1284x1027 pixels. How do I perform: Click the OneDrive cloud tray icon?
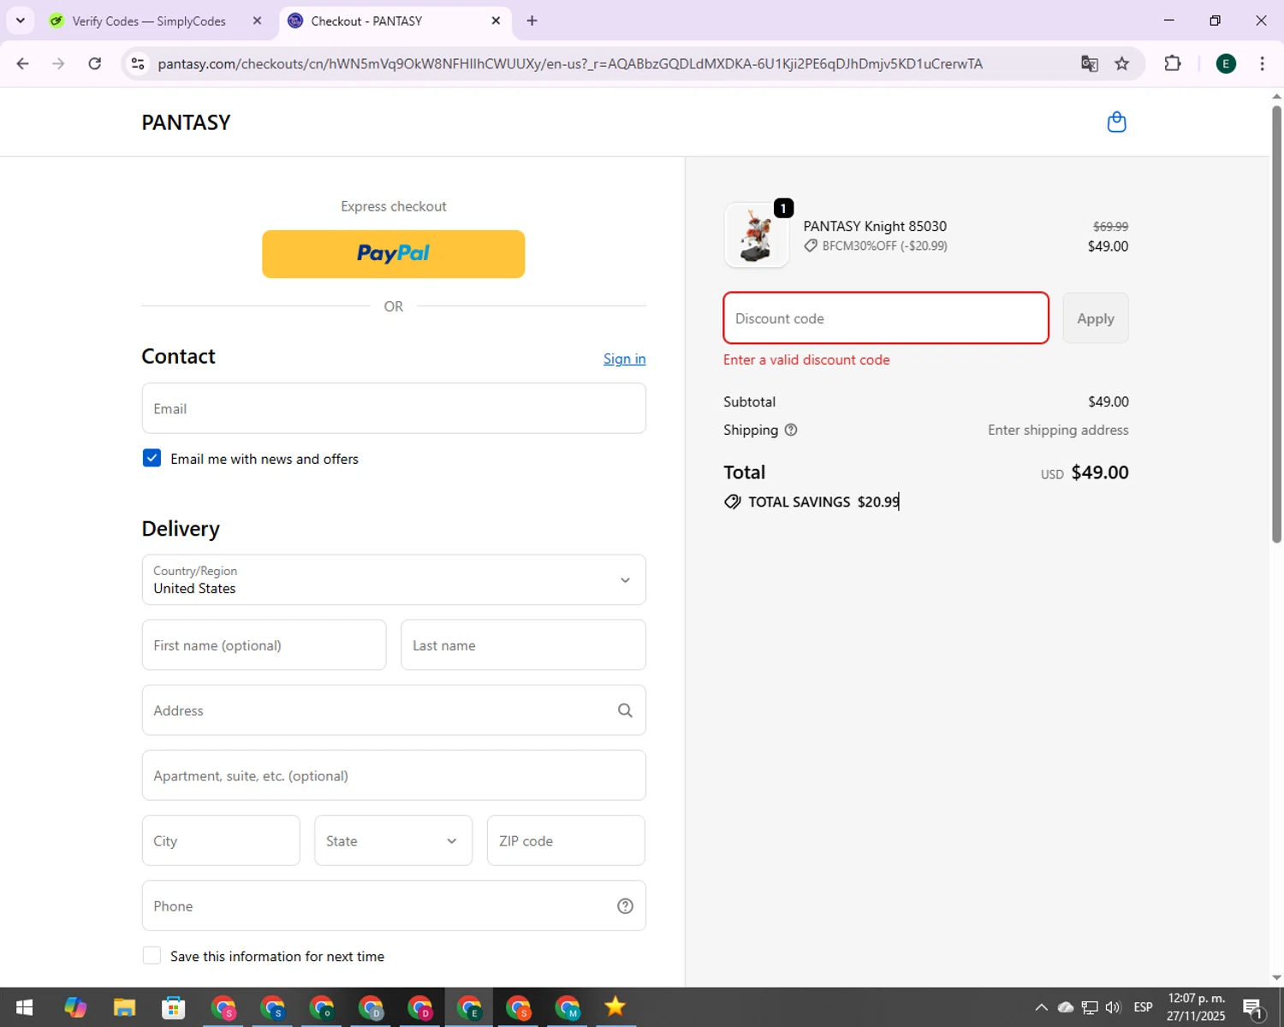[x=1066, y=1007]
